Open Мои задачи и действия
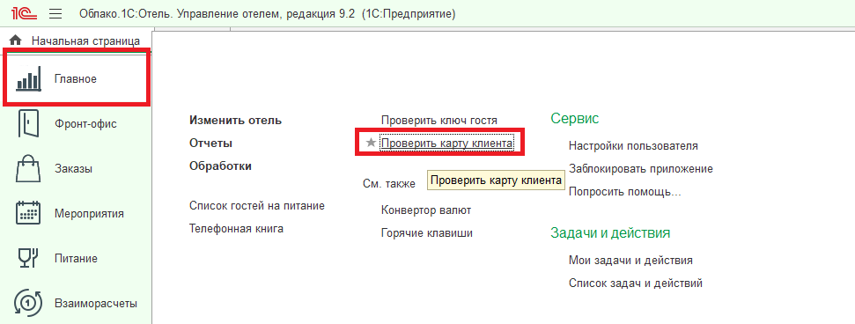855x324 pixels. tap(630, 261)
